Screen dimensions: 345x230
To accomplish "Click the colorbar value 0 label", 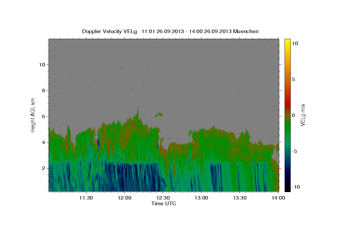I will pyautogui.click(x=293, y=115).
